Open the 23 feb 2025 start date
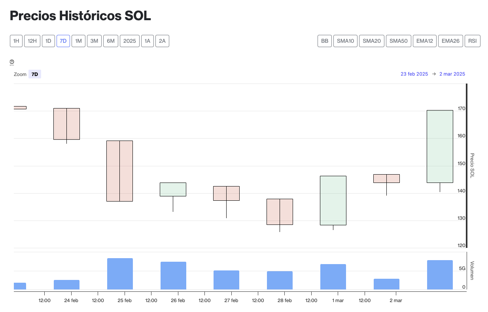Viewport: 488px width, 312px height. [x=414, y=74]
